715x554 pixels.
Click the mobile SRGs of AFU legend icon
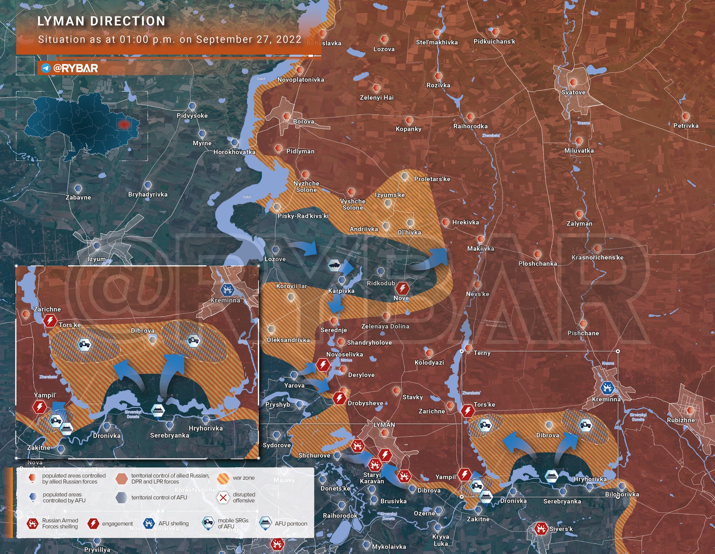coord(208,523)
